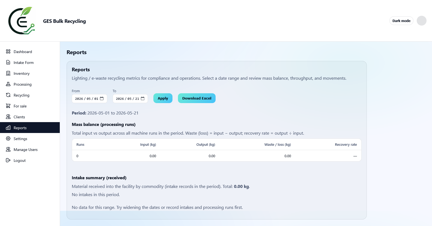Click the Logout arrow icon
Screen dimensions: 432x226
8,160
